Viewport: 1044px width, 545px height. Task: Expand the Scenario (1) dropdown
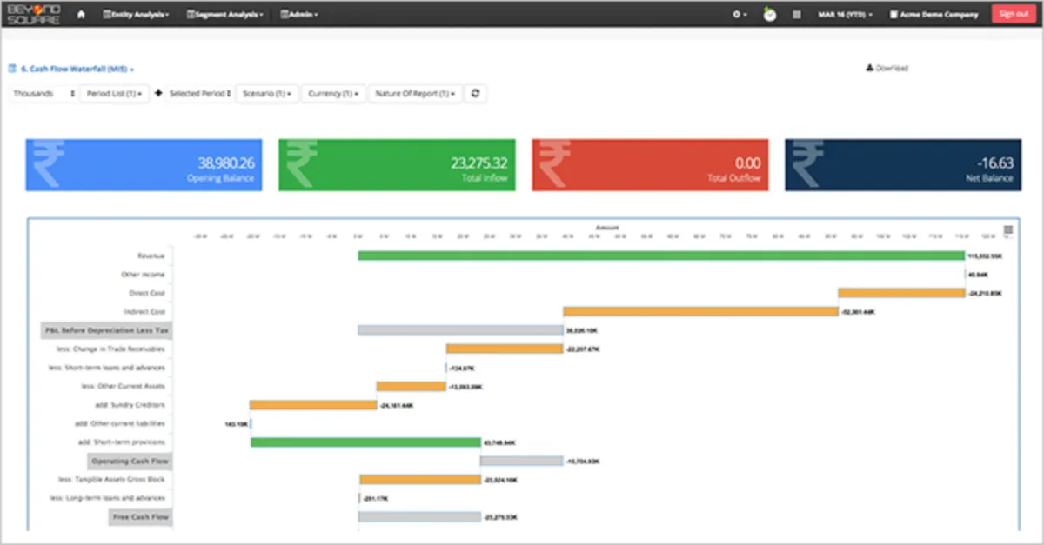click(x=267, y=93)
